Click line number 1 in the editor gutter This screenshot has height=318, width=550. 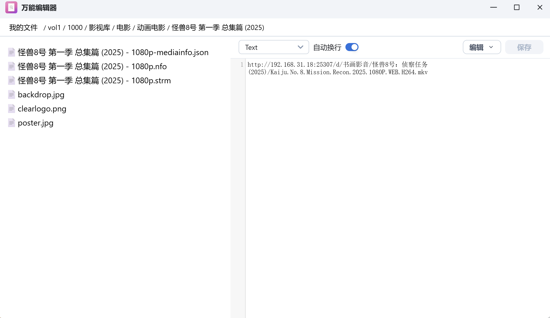coord(242,65)
